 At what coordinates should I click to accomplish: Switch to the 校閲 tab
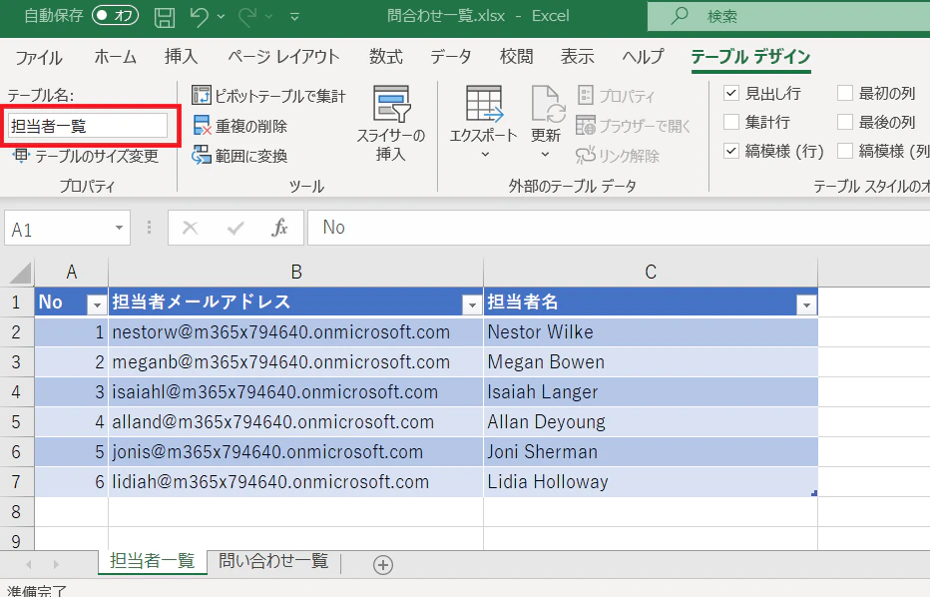tap(516, 56)
